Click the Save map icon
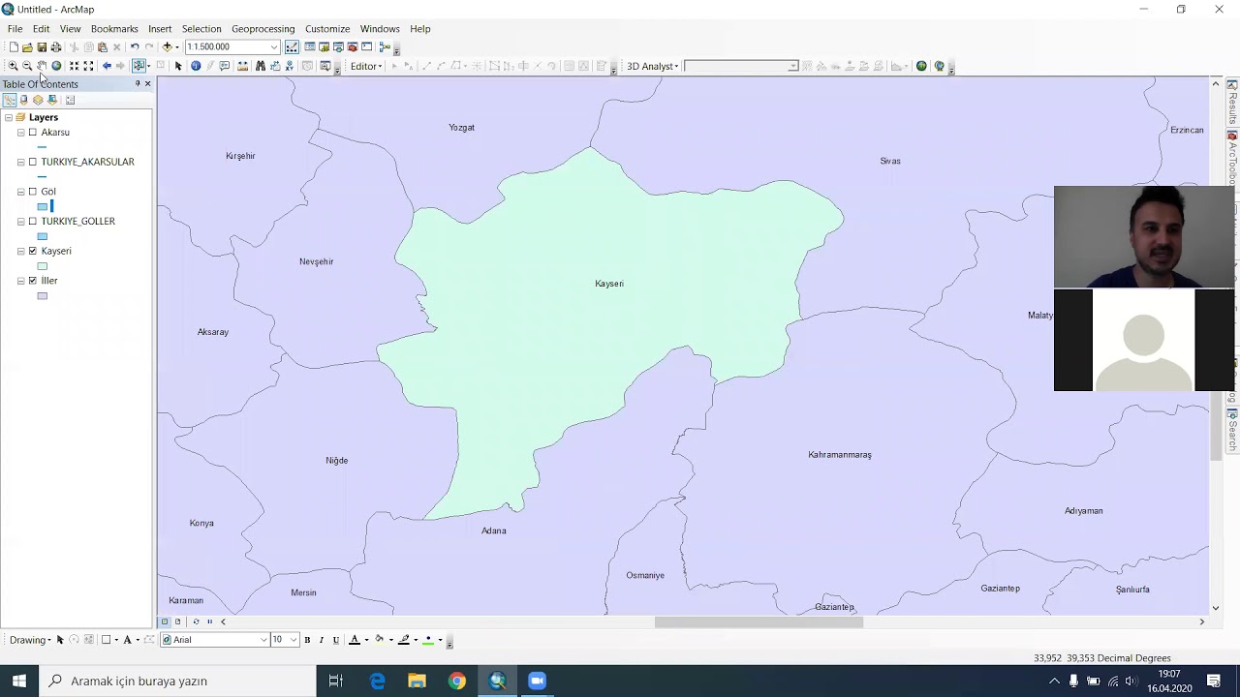 [x=42, y=47]
